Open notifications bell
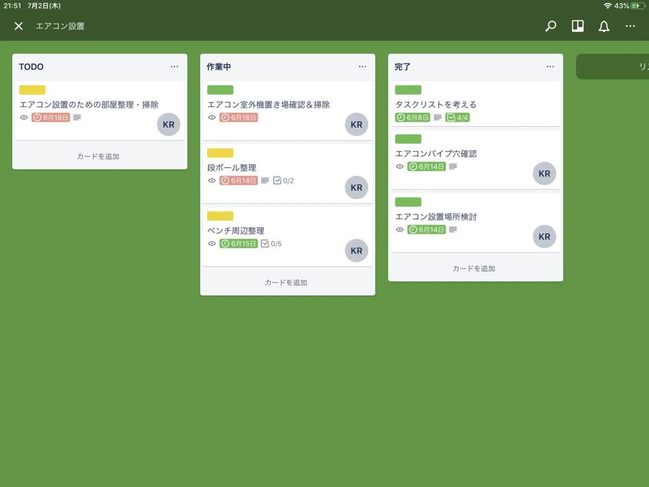 [x=604, y=26]
